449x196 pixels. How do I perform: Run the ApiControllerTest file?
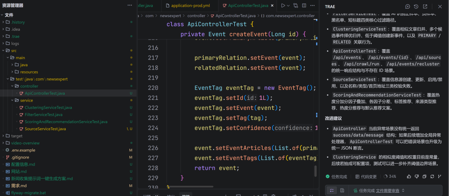click(283, 5)
